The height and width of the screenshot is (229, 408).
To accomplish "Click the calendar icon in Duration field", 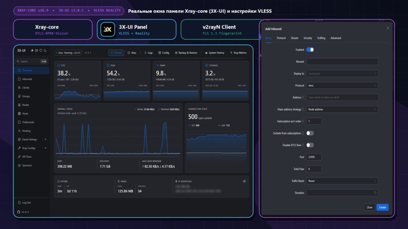I will (x=375, y=193).
